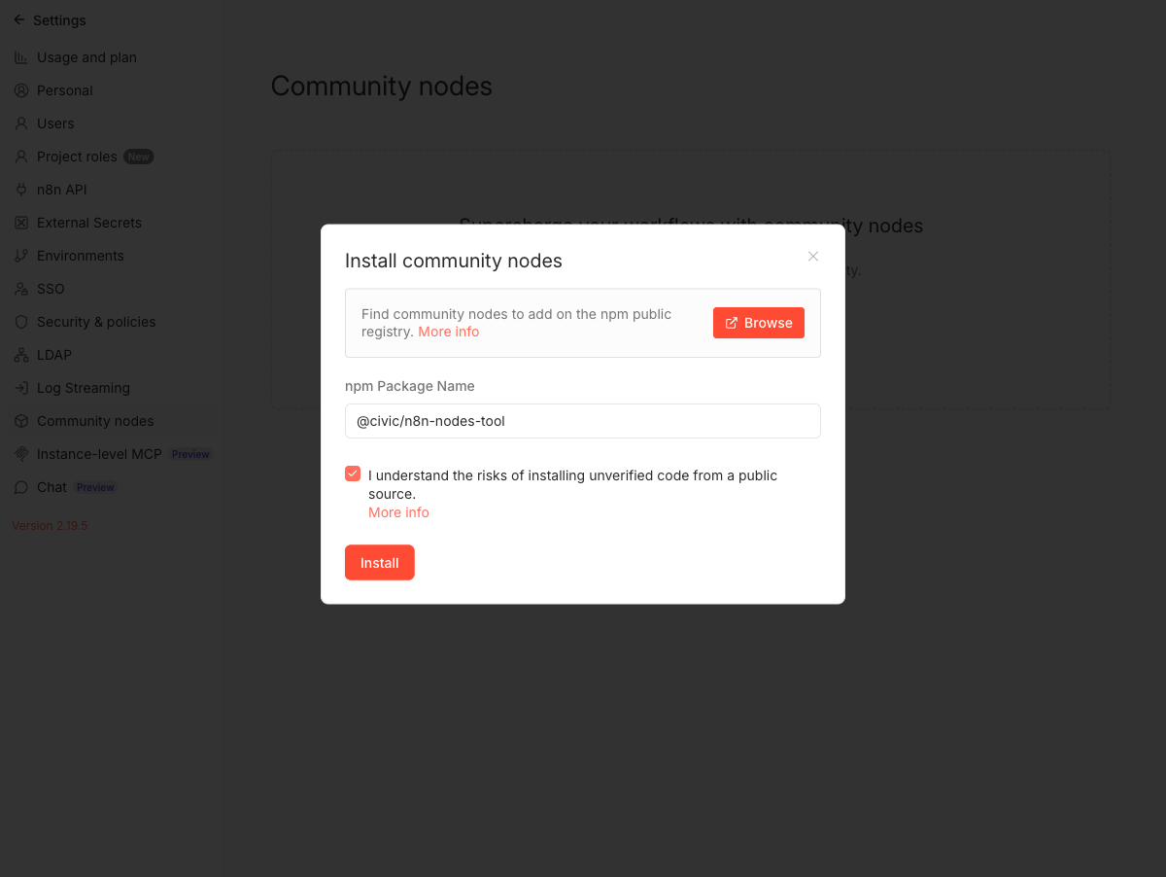The image size is (1166, 877).
Task: Click the npm Package Name label
Action: (x=410, y=386)
